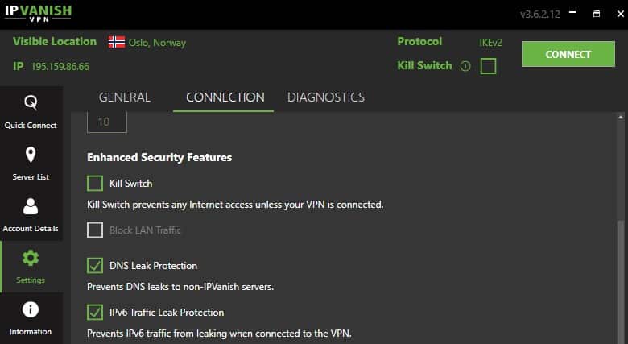Switch to the General tab
This screenshot has height=344, width=628.
125,97
